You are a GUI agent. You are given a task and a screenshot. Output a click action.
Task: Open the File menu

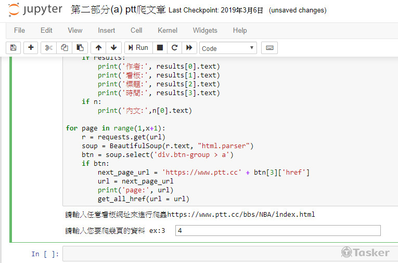click(x=19, y=30)
